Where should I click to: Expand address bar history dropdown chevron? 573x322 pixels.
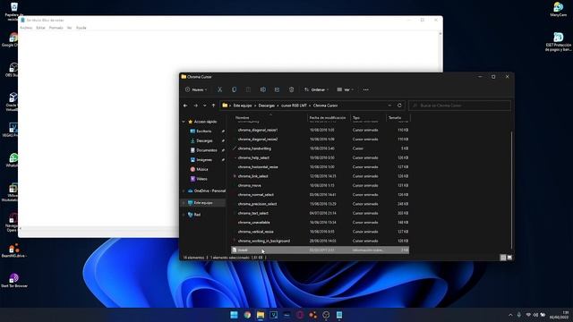coord(389,106)
